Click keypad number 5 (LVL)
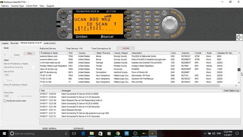Viewport: 243px width, 137px height. [147, 21]
